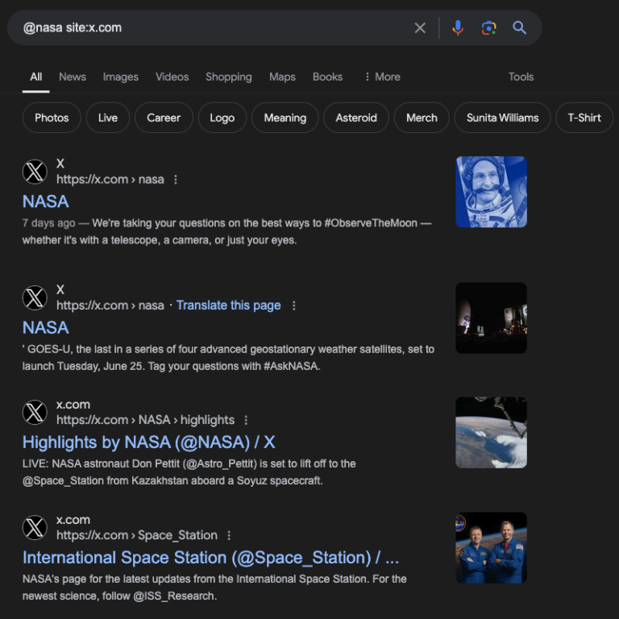Clear the search box with the X icon

420,28
